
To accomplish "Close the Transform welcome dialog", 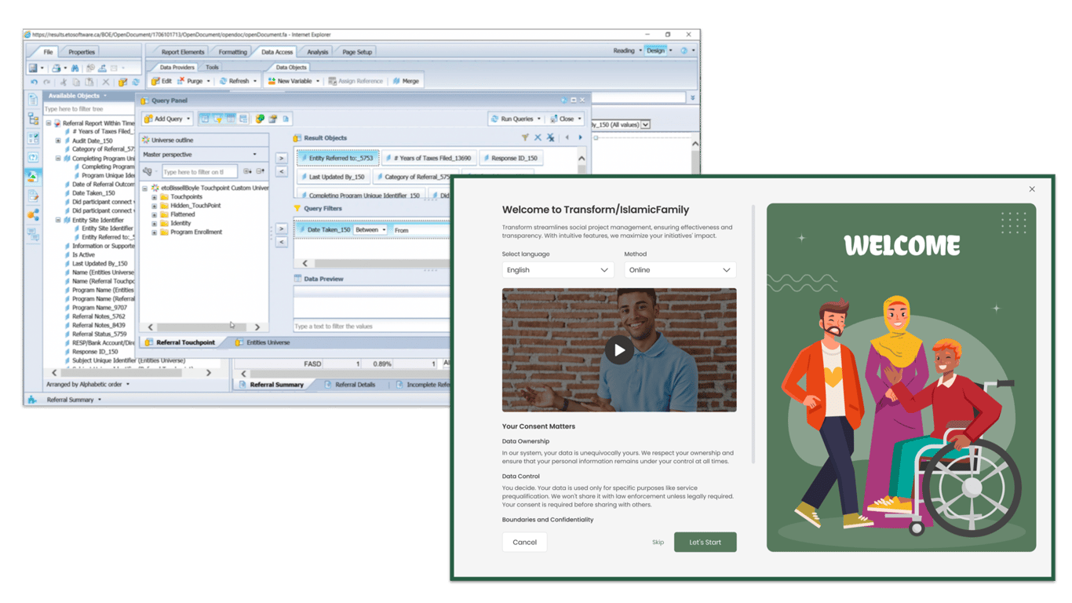I will pos(1032,189).
